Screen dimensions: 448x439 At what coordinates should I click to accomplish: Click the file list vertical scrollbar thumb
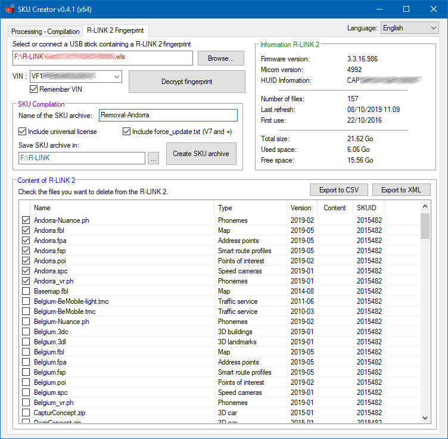coord(425,226)
